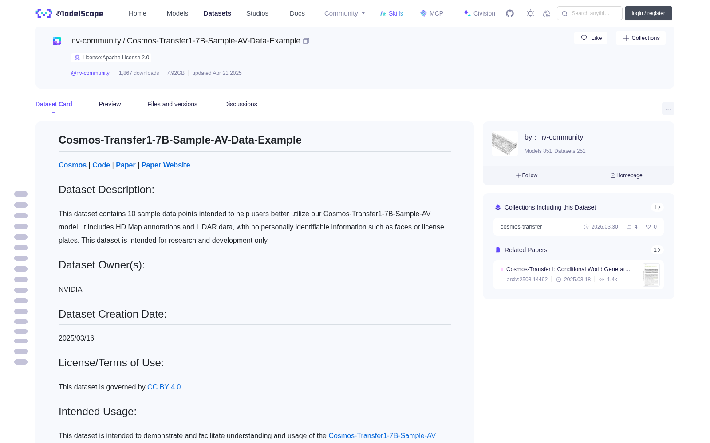Open the Cosmos link in the card

[x=72, y=165]
